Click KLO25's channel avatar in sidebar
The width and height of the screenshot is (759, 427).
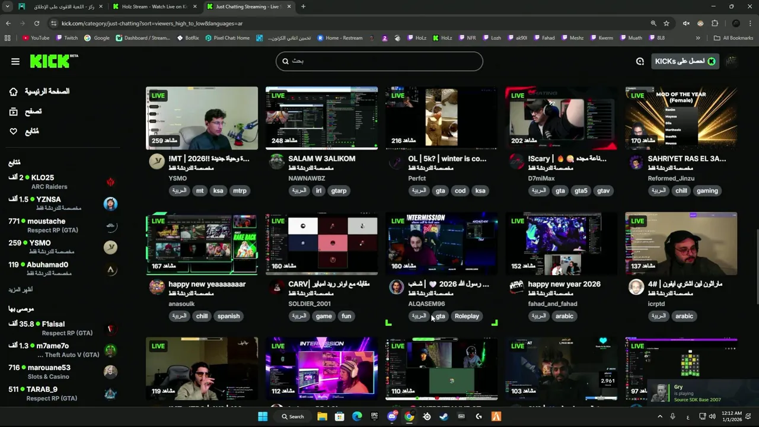(110, 182)
